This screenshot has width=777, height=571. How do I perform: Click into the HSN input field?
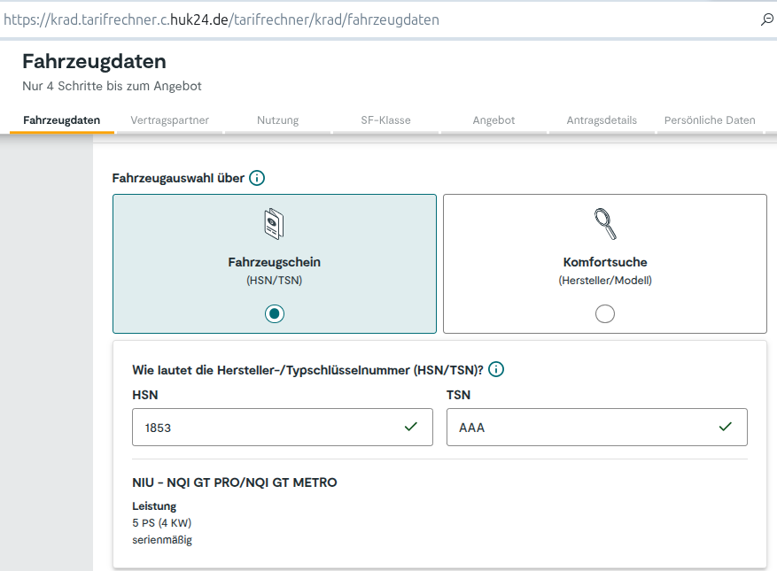266,428
